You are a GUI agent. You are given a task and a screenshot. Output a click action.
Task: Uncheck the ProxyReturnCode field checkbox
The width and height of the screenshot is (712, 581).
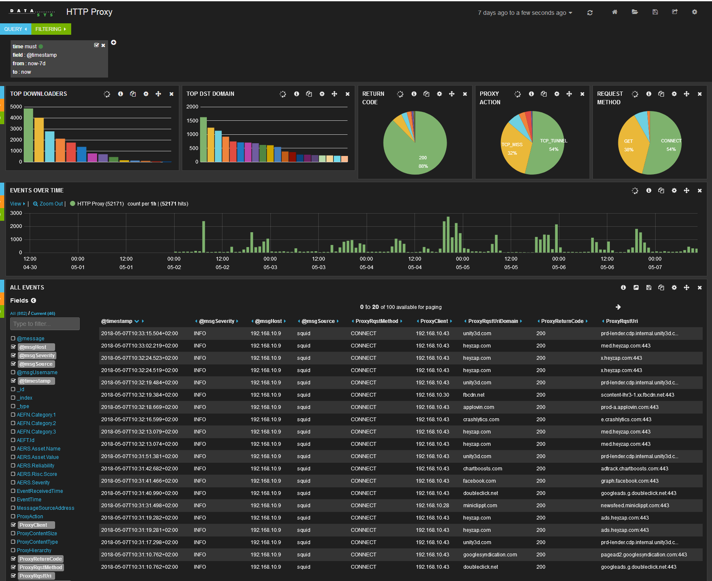pos(13,559)
